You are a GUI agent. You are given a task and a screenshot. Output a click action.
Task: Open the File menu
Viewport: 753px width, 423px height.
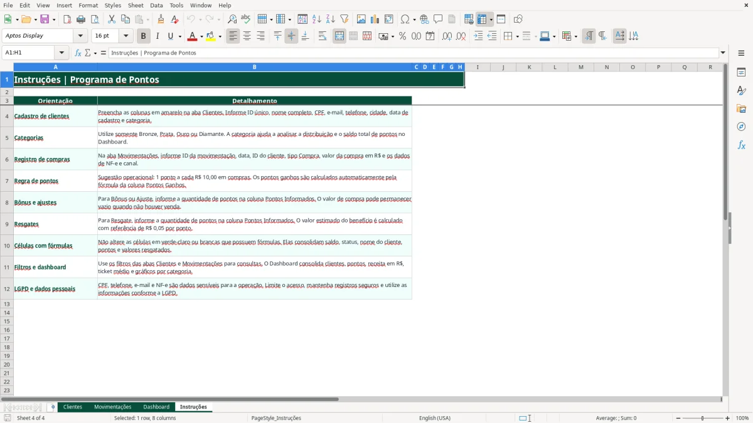click(8, 5)
